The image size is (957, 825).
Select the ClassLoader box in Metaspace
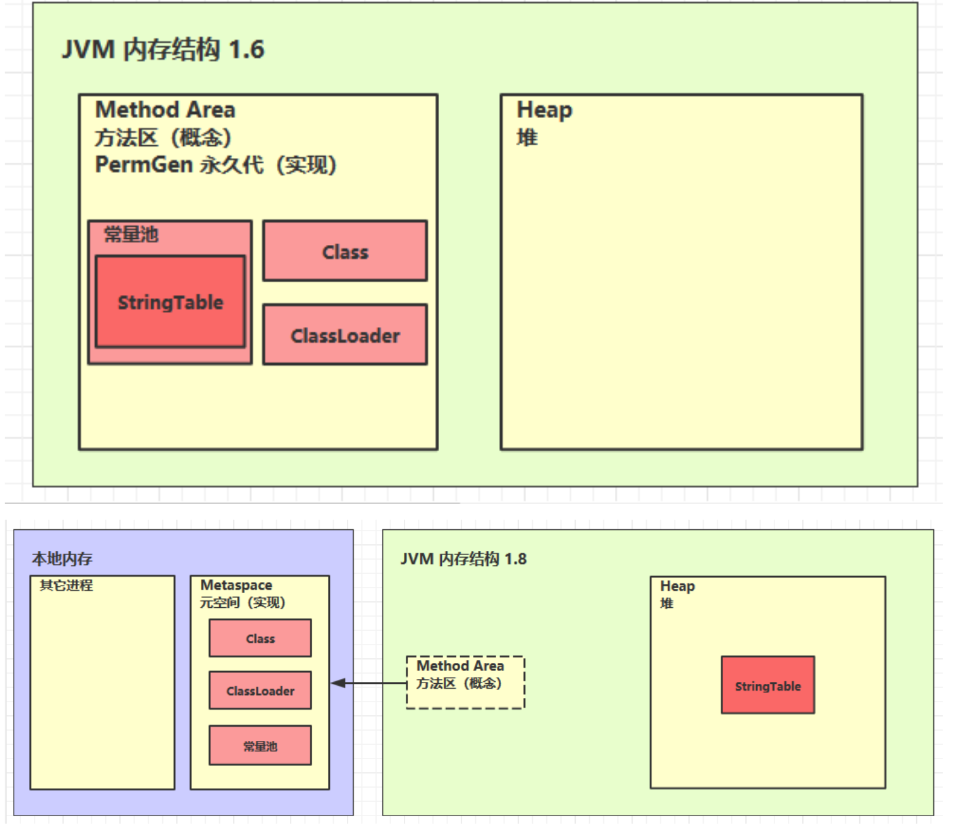point(260,690)
